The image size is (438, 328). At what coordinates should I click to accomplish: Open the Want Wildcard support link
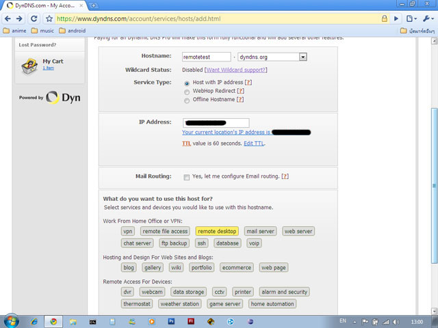(x=235, y=70)
